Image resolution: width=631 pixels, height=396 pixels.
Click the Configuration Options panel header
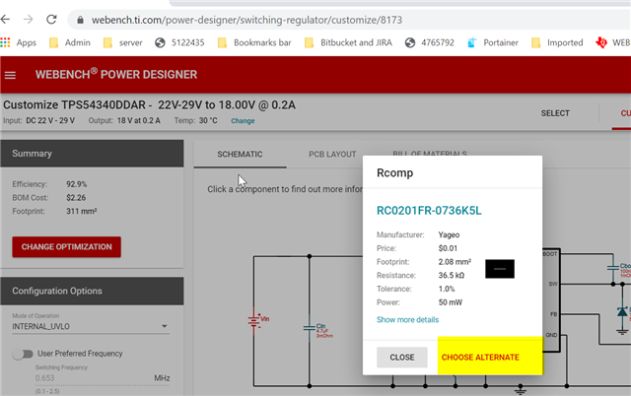(92, 291)
